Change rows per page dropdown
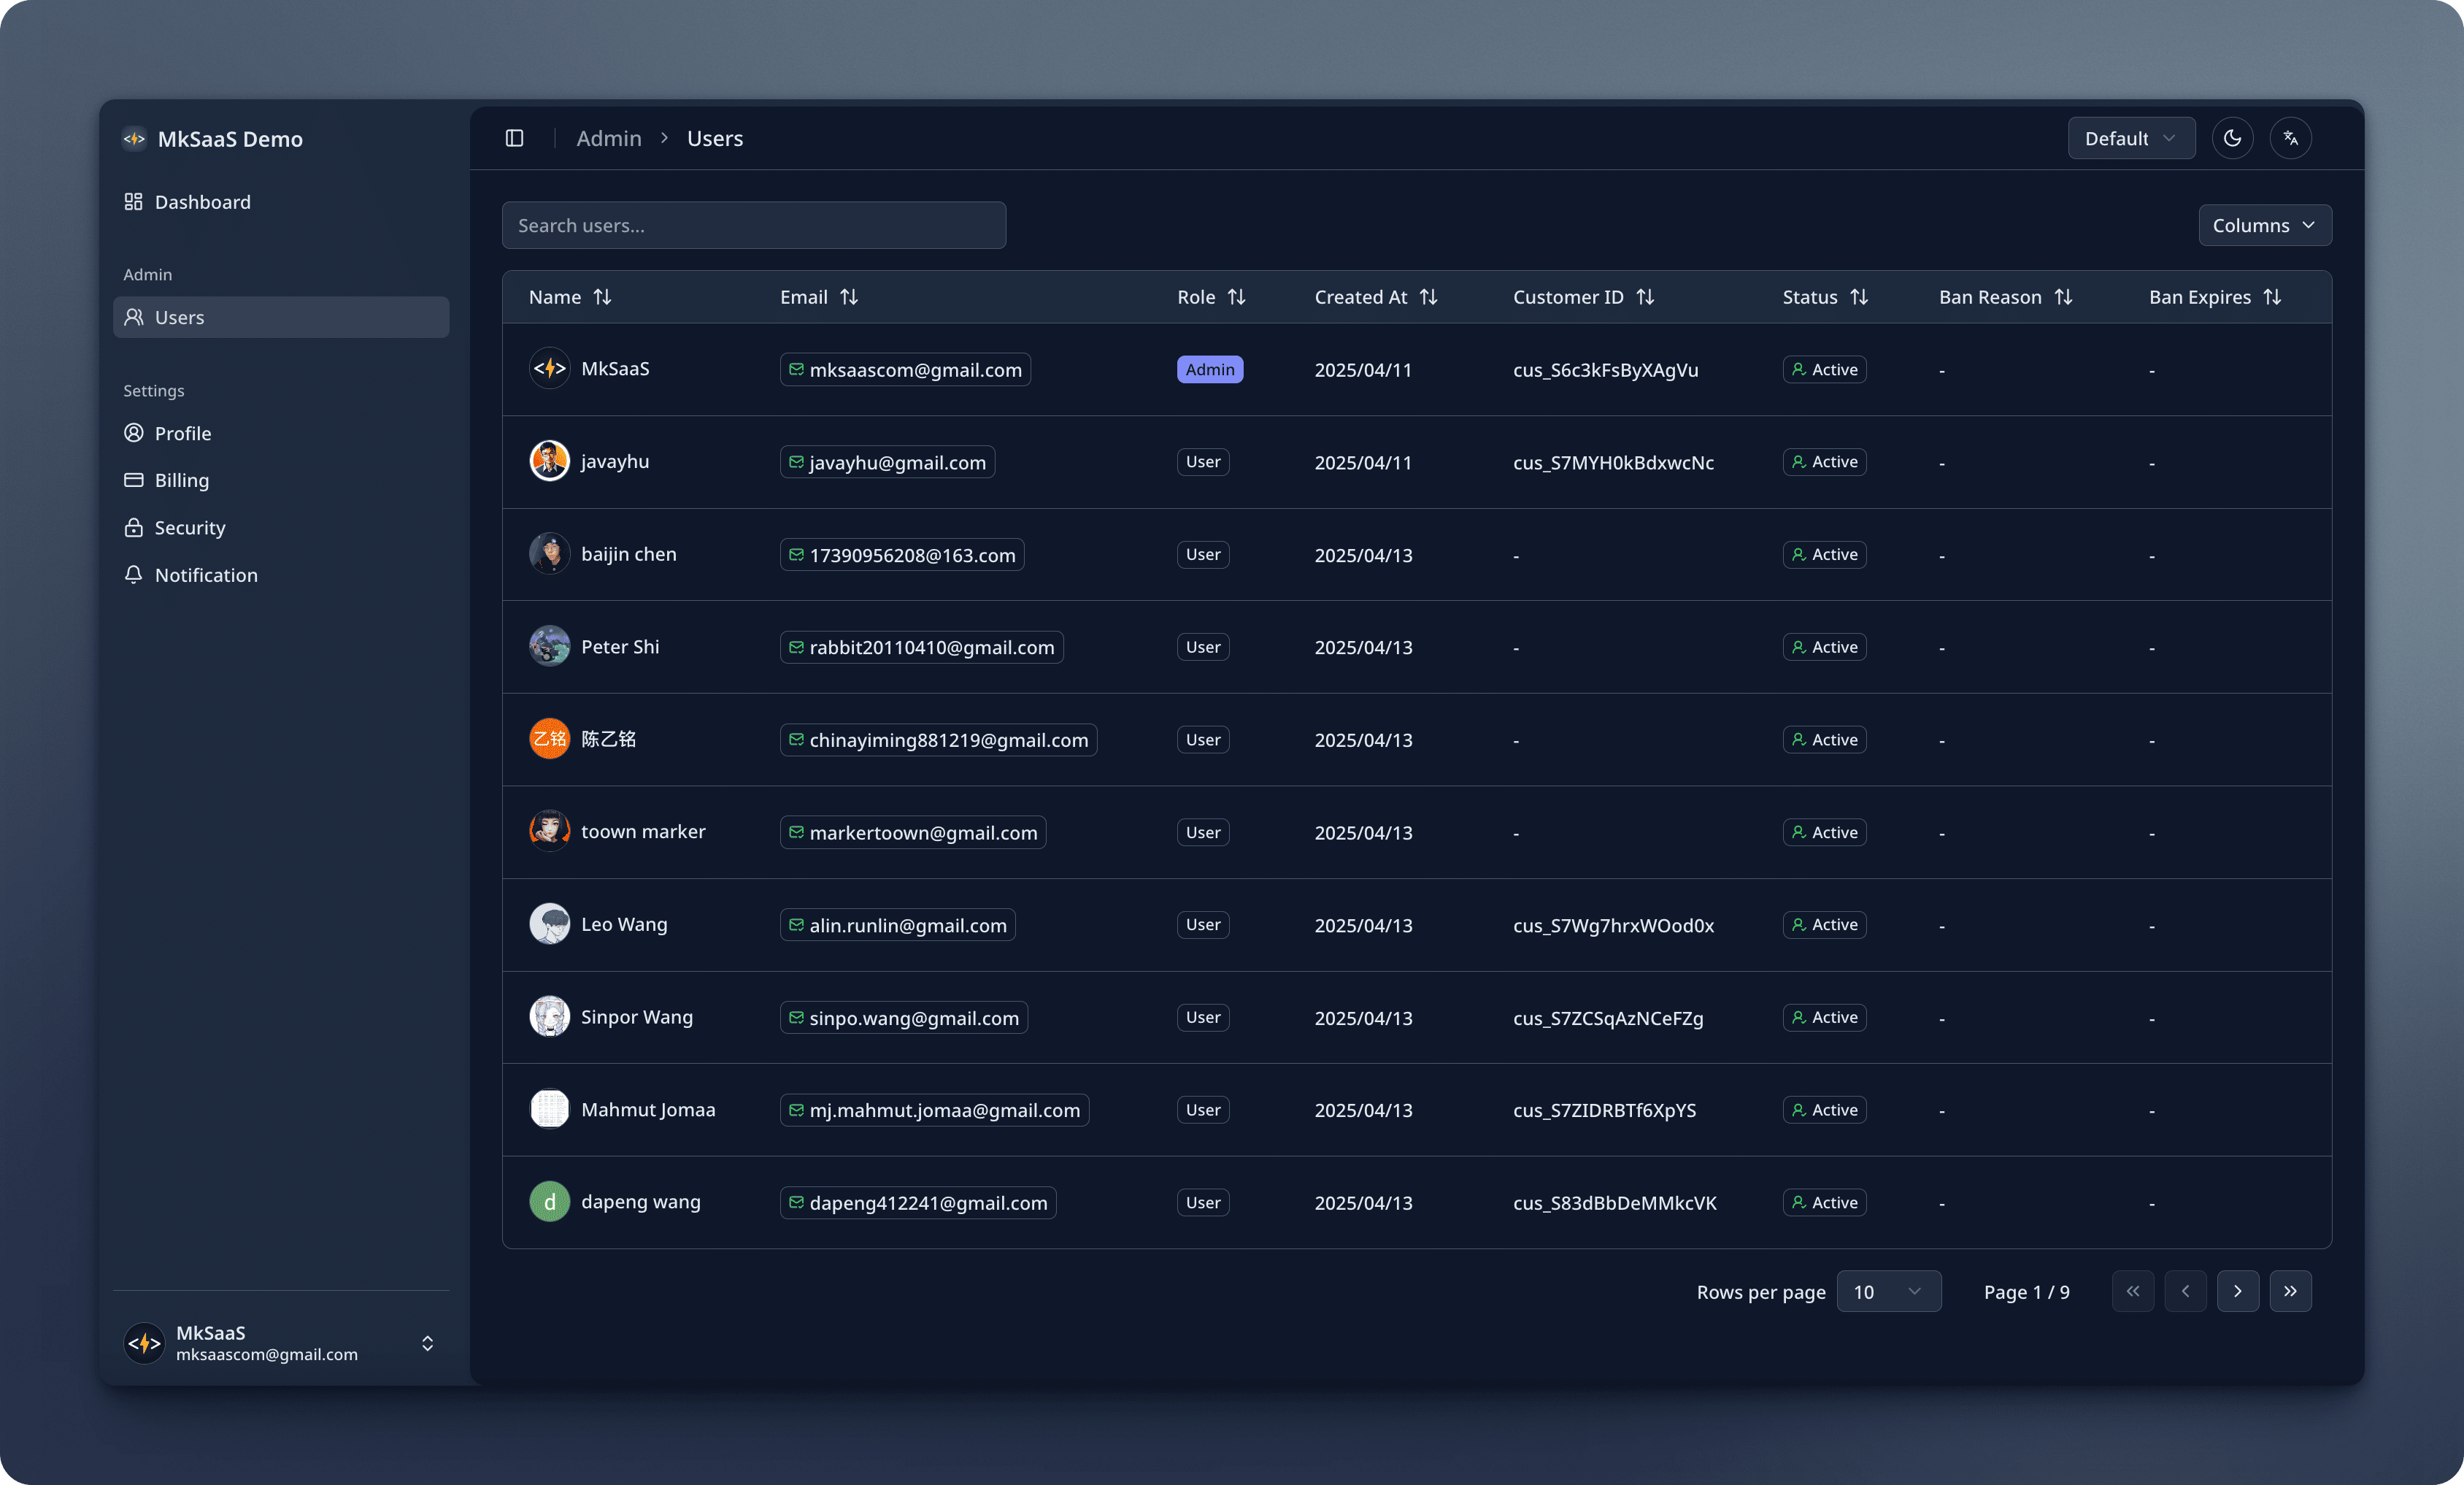 point(1888,1291)
